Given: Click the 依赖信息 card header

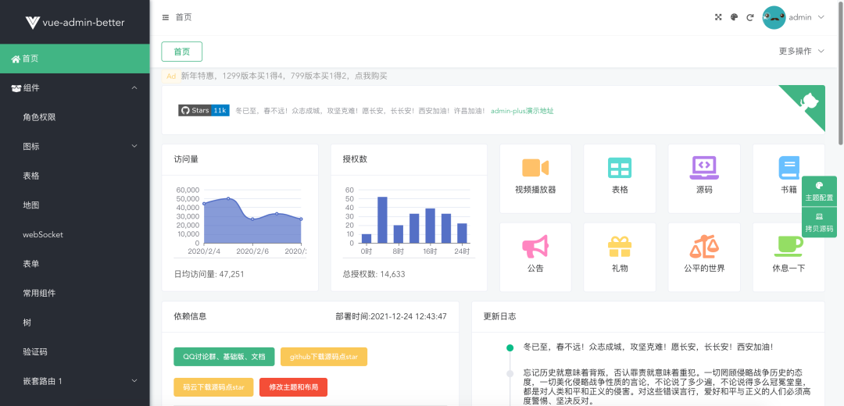Looking at the screenshot, I should pos(310,317).
